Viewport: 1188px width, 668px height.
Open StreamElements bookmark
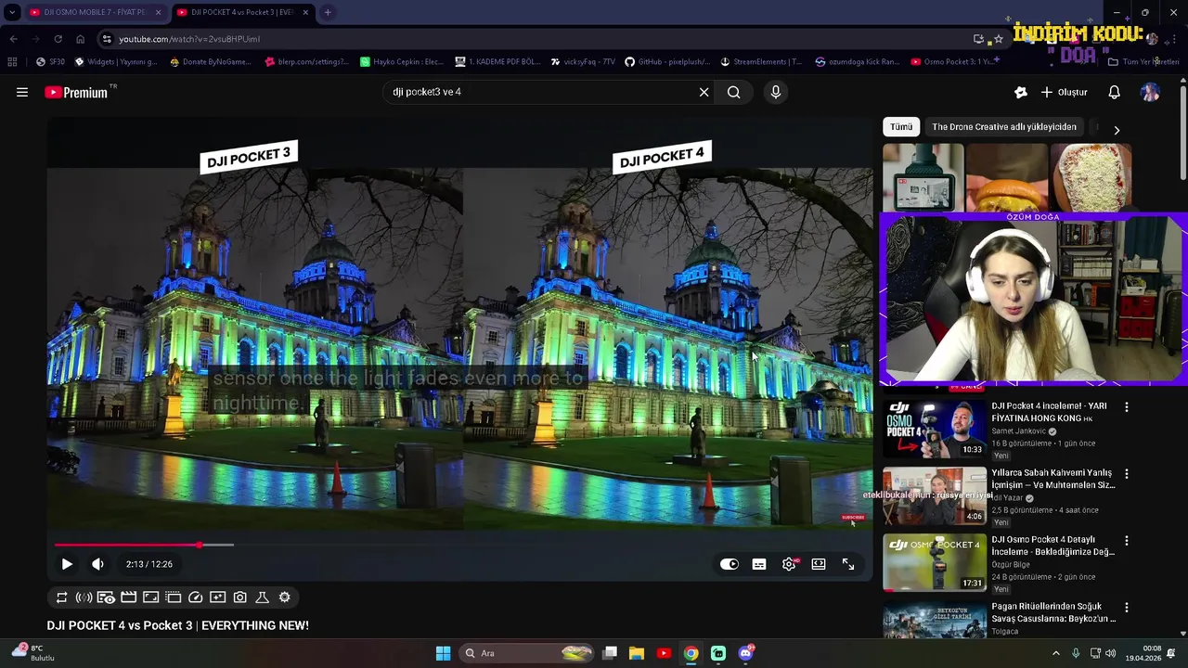[x=761, y=62]
